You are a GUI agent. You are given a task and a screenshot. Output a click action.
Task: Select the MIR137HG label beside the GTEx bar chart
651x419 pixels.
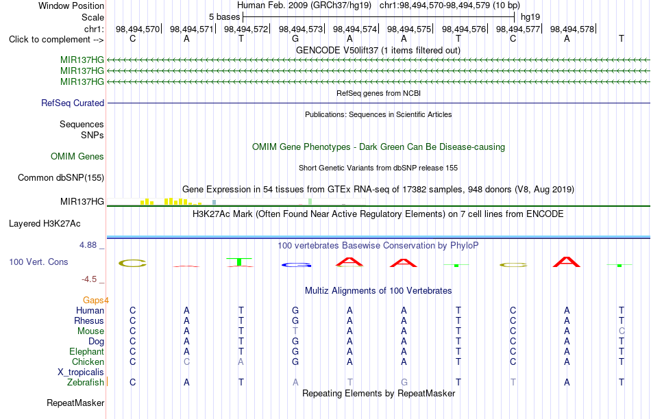[x=82, y=201]
